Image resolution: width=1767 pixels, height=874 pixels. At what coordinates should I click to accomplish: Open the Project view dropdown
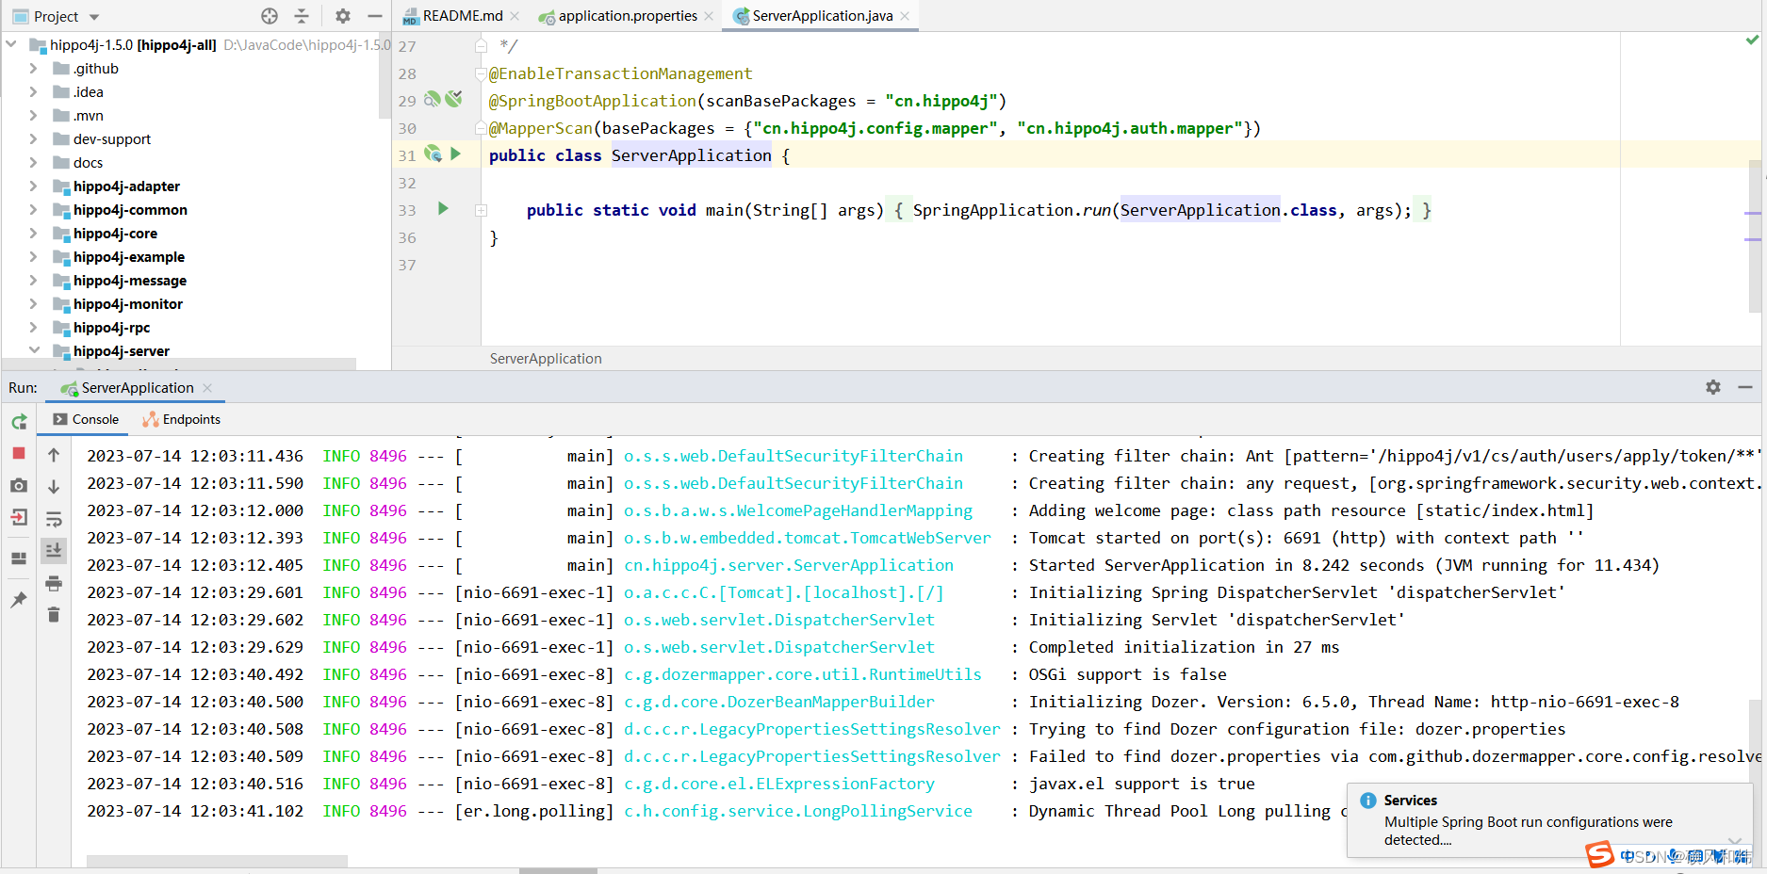point(93,17)
